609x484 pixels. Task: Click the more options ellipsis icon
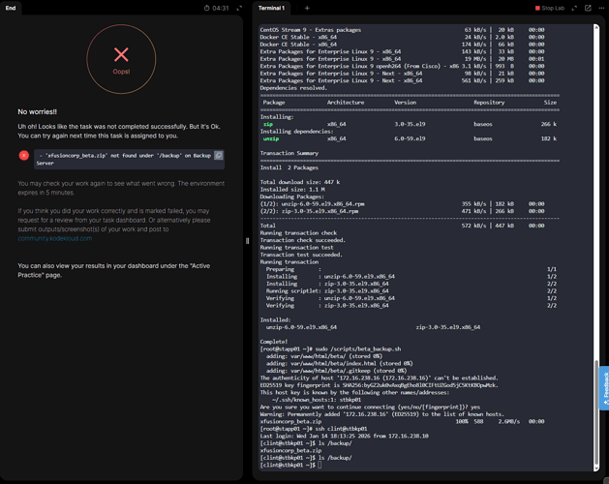pos(601,8)
